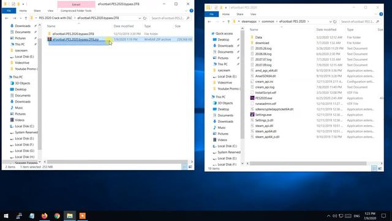Switch right window to details view icon
Viewport: 392px width, 221px height.
click(x=374, y=169)
